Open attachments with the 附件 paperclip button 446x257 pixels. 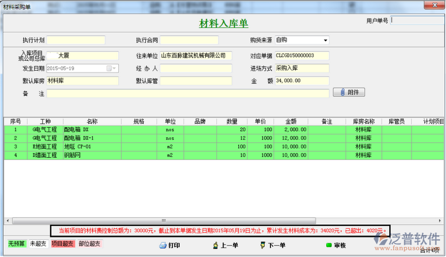[349, 93]
